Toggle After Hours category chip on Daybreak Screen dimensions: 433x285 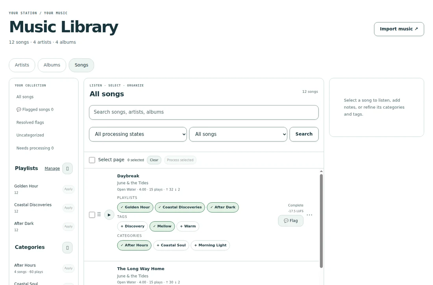click(x=134, y=245)
